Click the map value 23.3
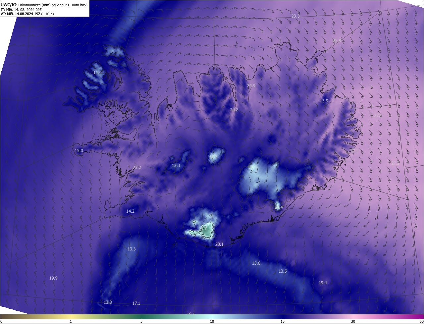The height and width of the screenshot is (324, 424). 295,16
